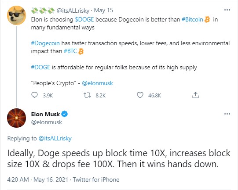
Task: Click the Doge sunglasses avatar
Action: point(16,15)
